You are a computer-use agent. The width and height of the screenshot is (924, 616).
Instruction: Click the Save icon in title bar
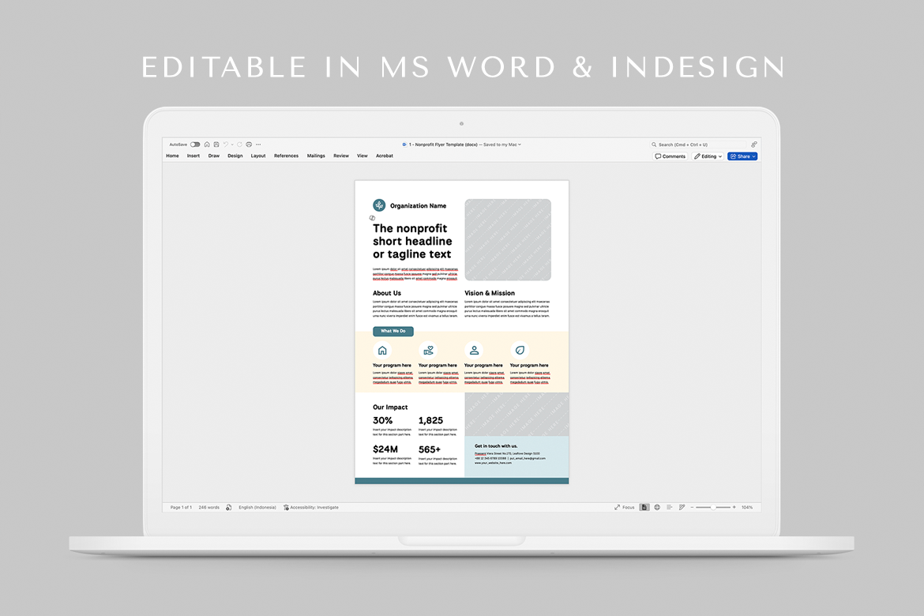pos(216,145)
